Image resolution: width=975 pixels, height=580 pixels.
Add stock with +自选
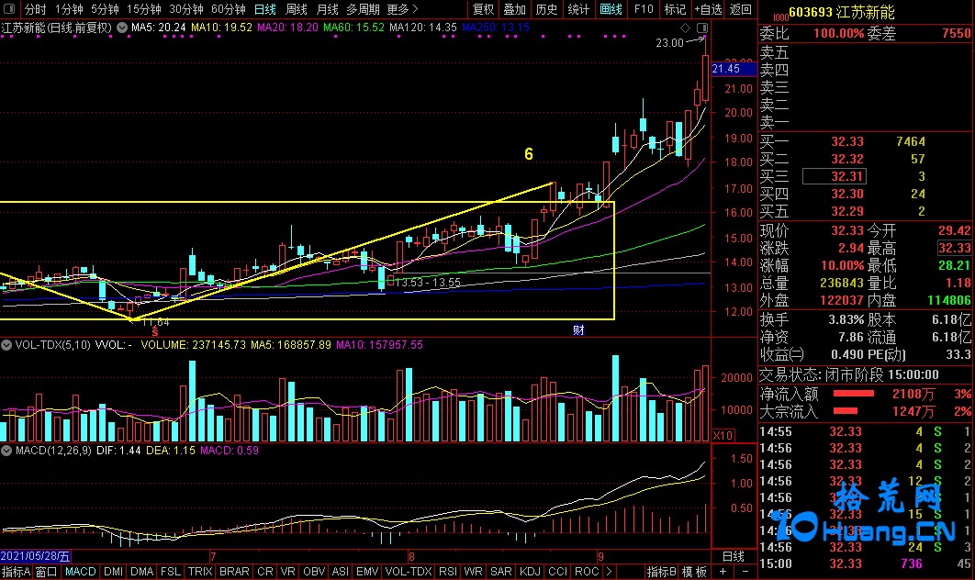tap(708, 9)
